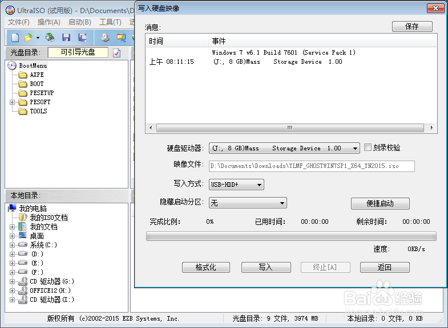Image resolution: width=448 pixels, height=328 pixels.
Task: Click the horizontal scrollbar thumb in message list
Action: 290,128
